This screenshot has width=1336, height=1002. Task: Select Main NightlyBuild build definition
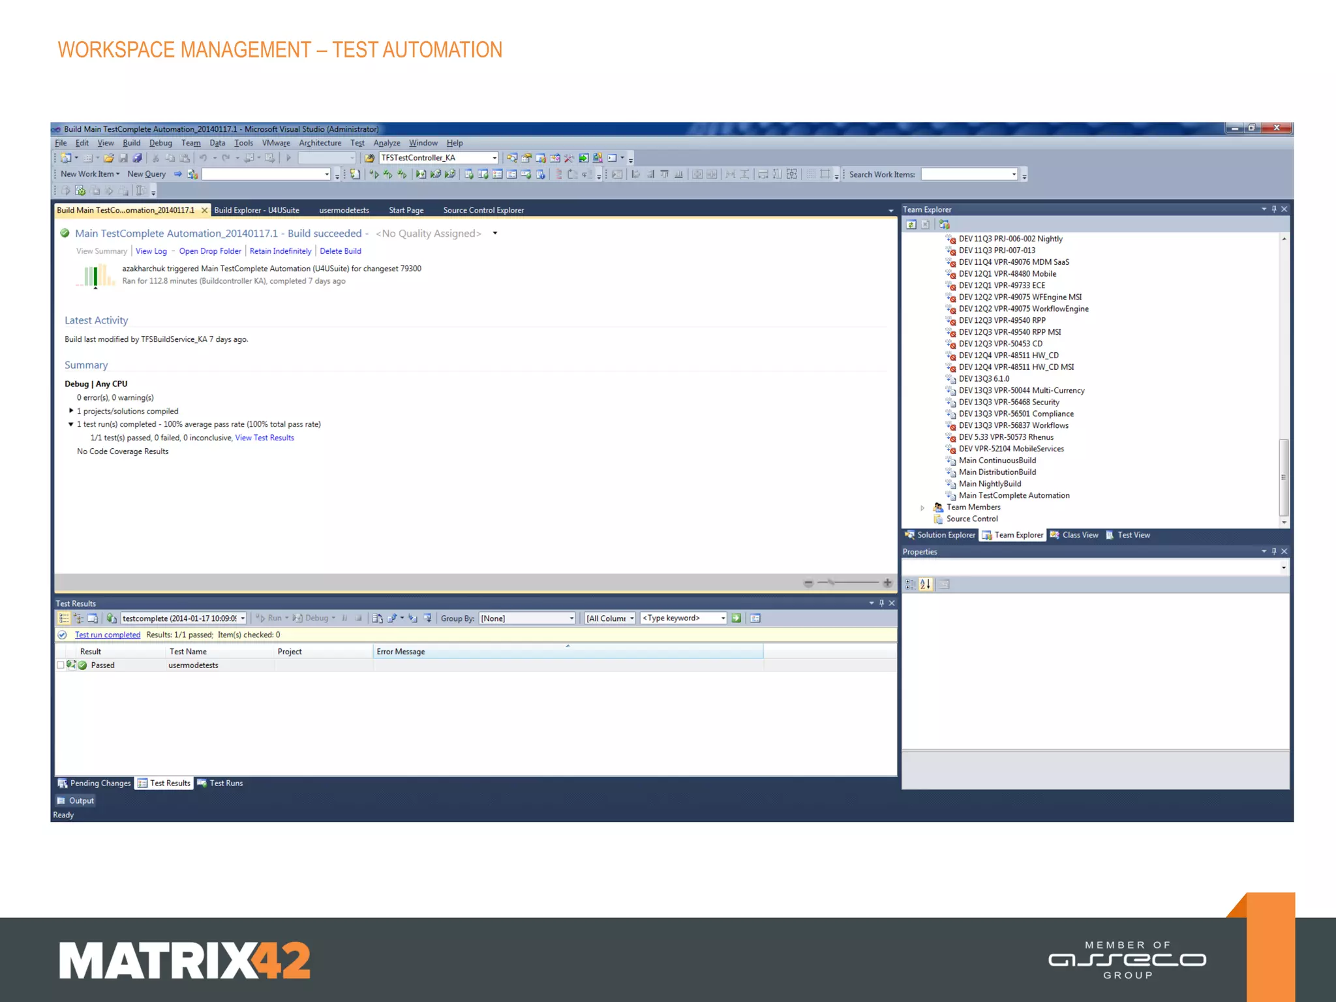click(x=990, y=484)
